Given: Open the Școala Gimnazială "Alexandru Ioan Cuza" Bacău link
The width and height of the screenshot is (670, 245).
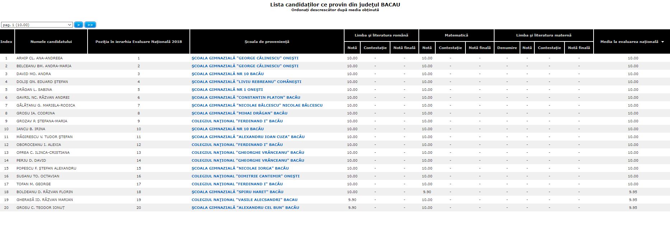Looking at the screenshot, I should pos(248,137).
